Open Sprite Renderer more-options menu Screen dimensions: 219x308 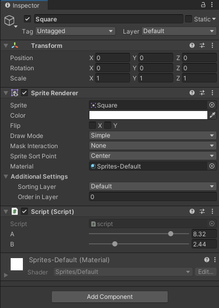click(212, 93)
